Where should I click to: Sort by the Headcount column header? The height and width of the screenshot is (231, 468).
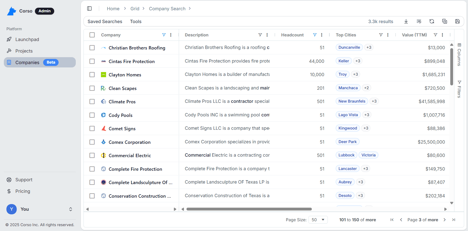pyautogui.click(x=292, y=35)
